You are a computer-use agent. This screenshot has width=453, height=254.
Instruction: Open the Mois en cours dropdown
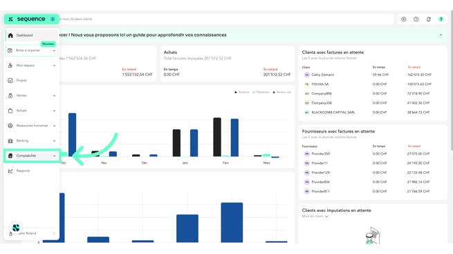(x=315, y=216)
